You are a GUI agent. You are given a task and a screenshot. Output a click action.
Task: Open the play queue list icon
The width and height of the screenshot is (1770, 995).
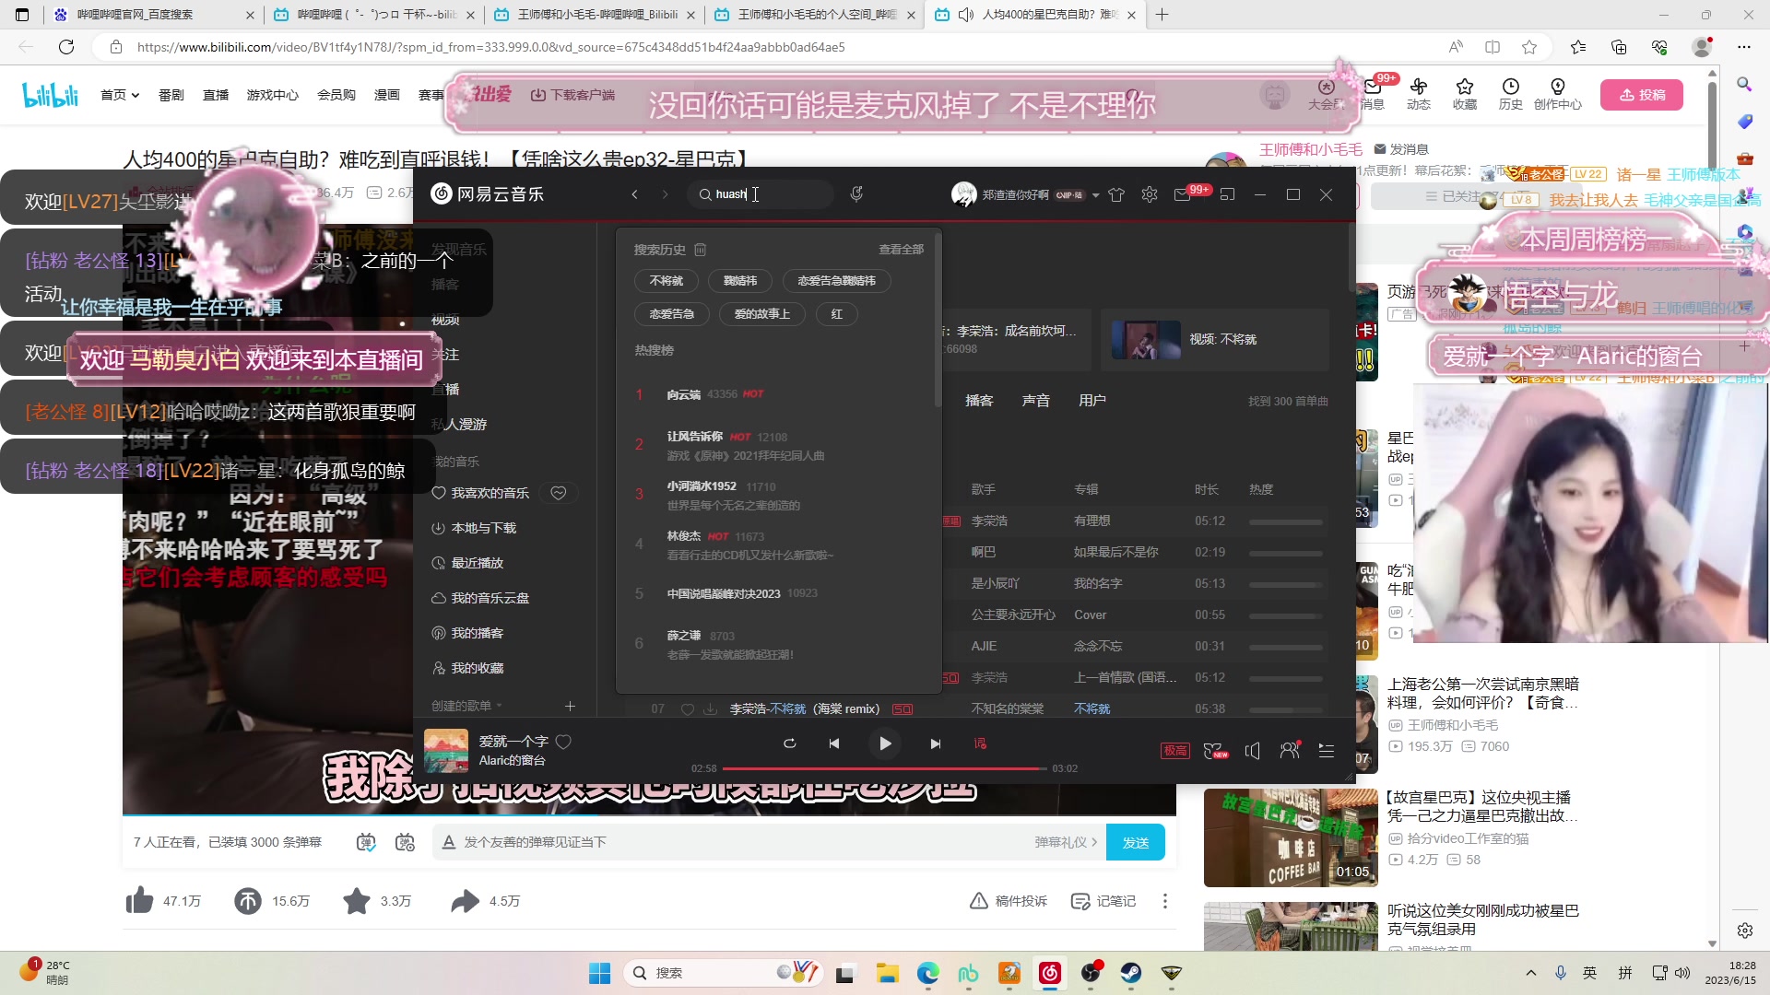coord(1327,751)
